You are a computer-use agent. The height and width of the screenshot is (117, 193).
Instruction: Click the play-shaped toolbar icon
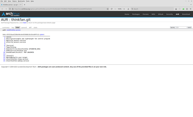(x=180, y=9)
